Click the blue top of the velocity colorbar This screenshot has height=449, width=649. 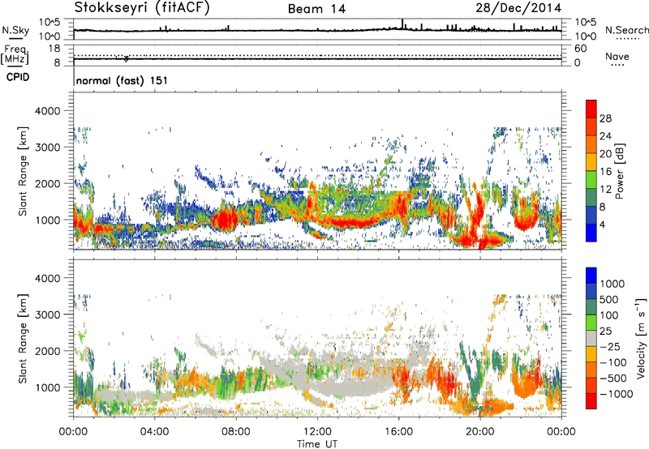[591, 276]
